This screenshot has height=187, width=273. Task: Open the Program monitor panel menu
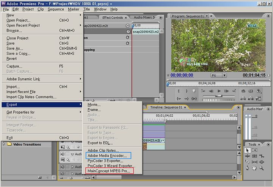[268, 16]
